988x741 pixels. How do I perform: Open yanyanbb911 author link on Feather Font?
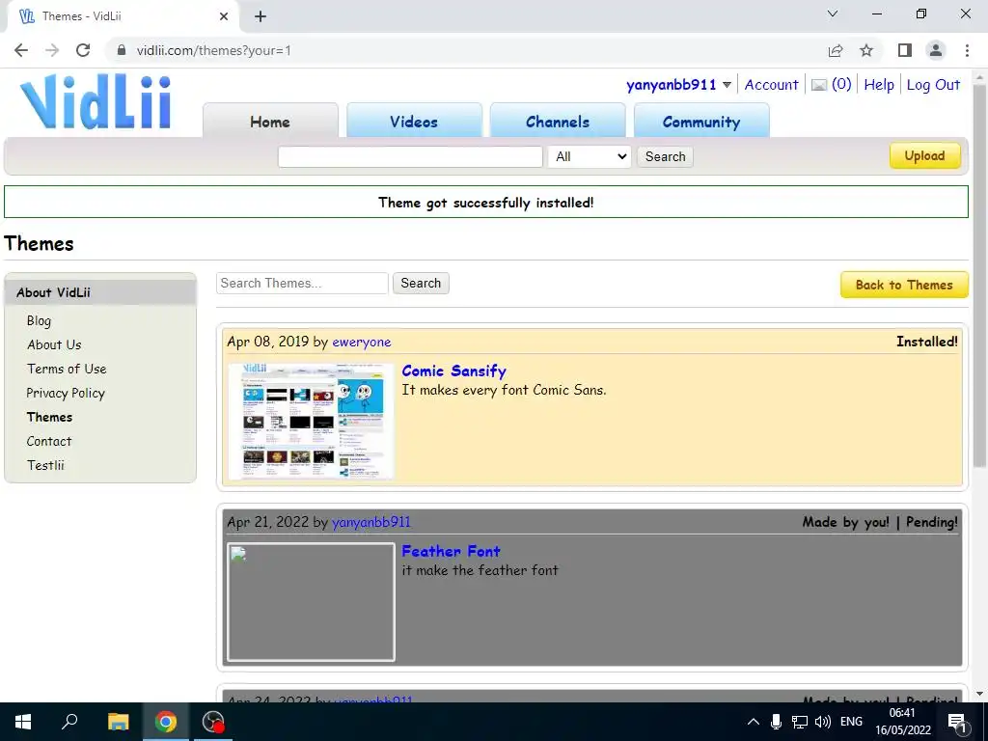(x=371, y=522)
